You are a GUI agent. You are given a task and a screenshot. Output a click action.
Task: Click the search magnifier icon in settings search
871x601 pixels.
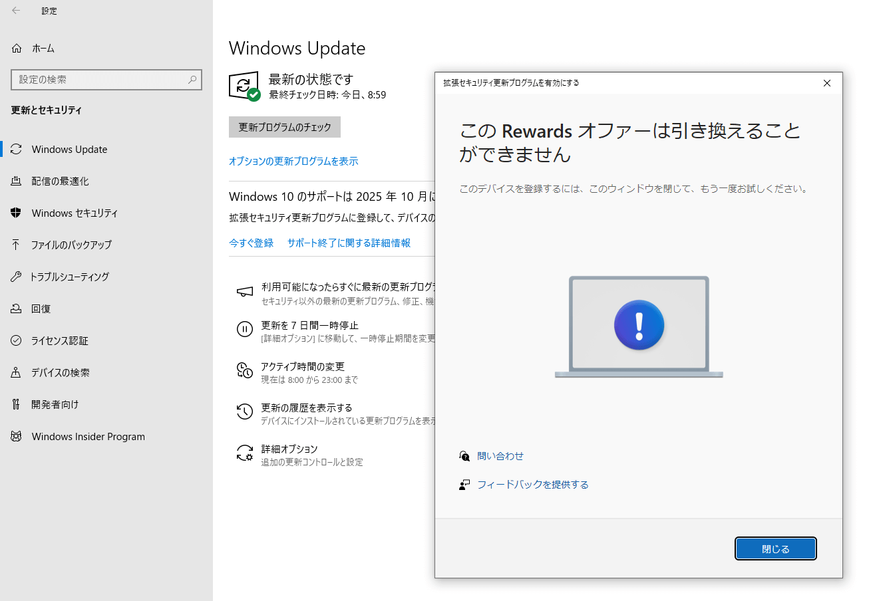(192, 80)
